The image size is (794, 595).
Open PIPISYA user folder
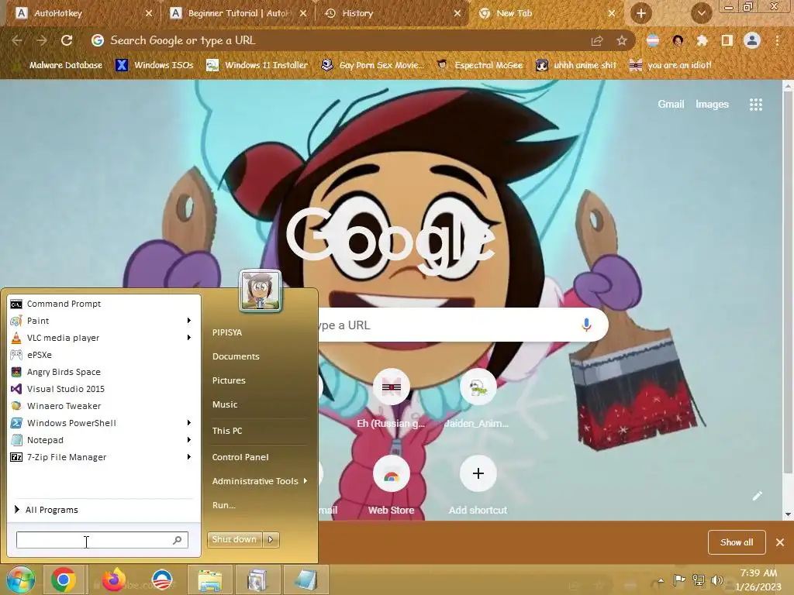click(227, 332)
